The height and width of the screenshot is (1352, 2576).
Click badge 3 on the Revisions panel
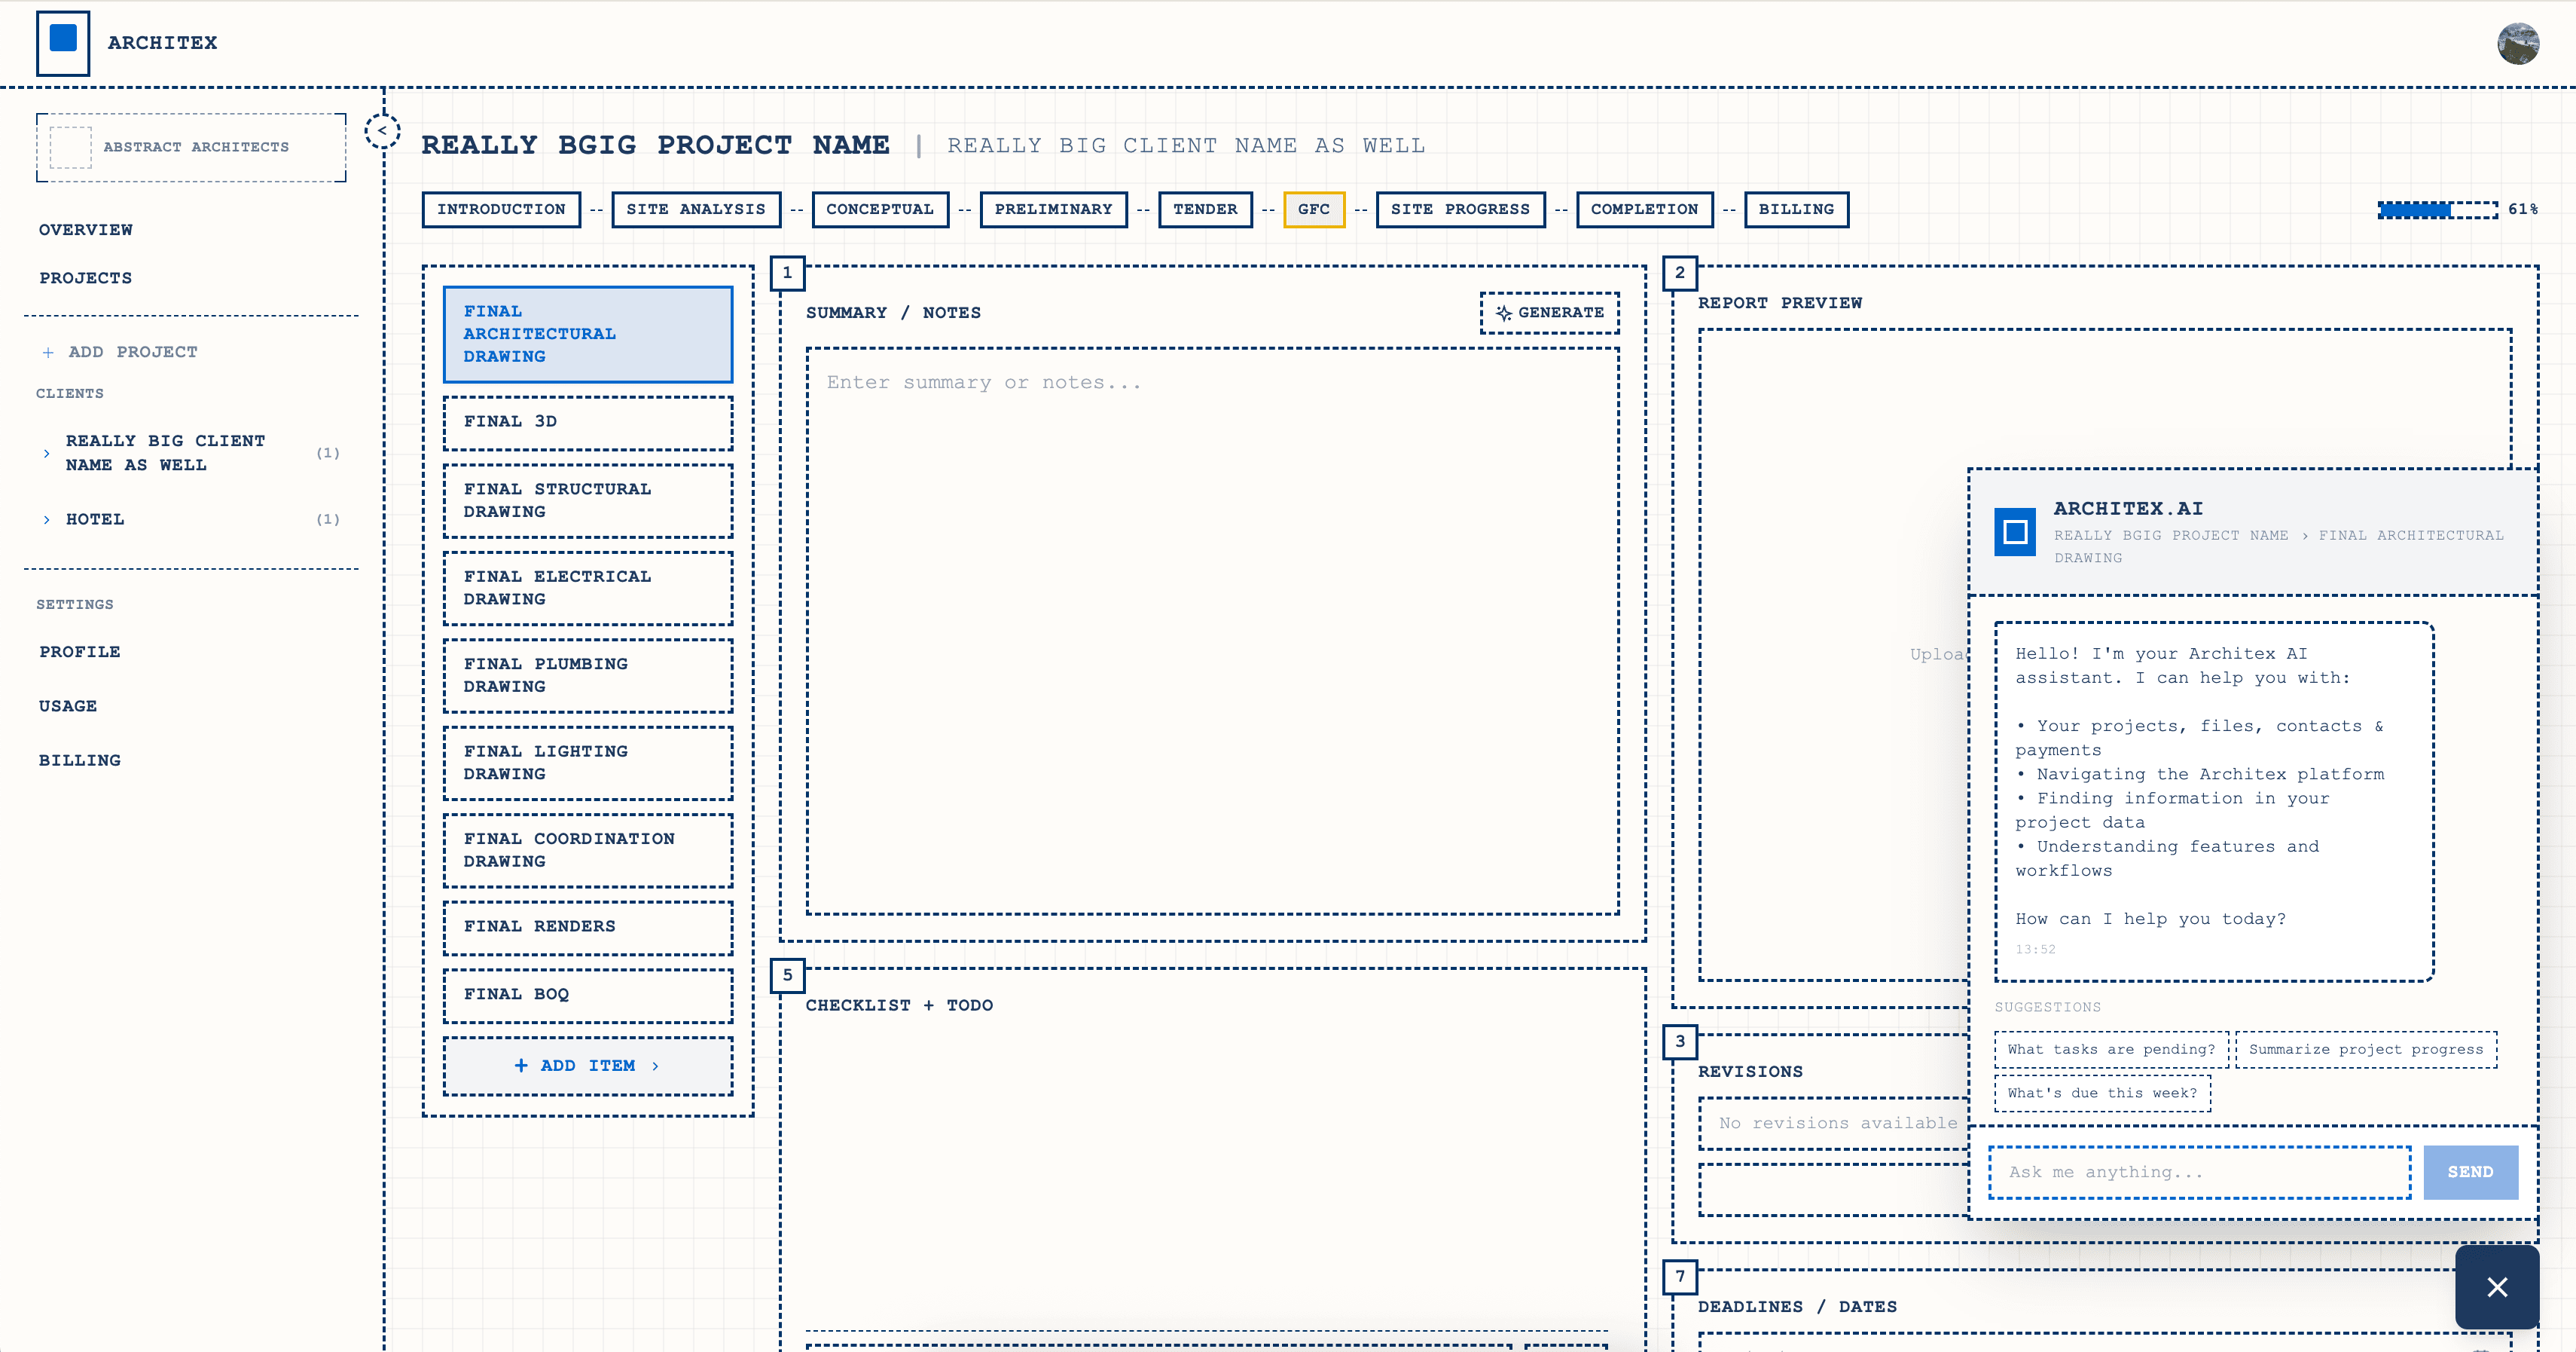pos(1681,1042)
